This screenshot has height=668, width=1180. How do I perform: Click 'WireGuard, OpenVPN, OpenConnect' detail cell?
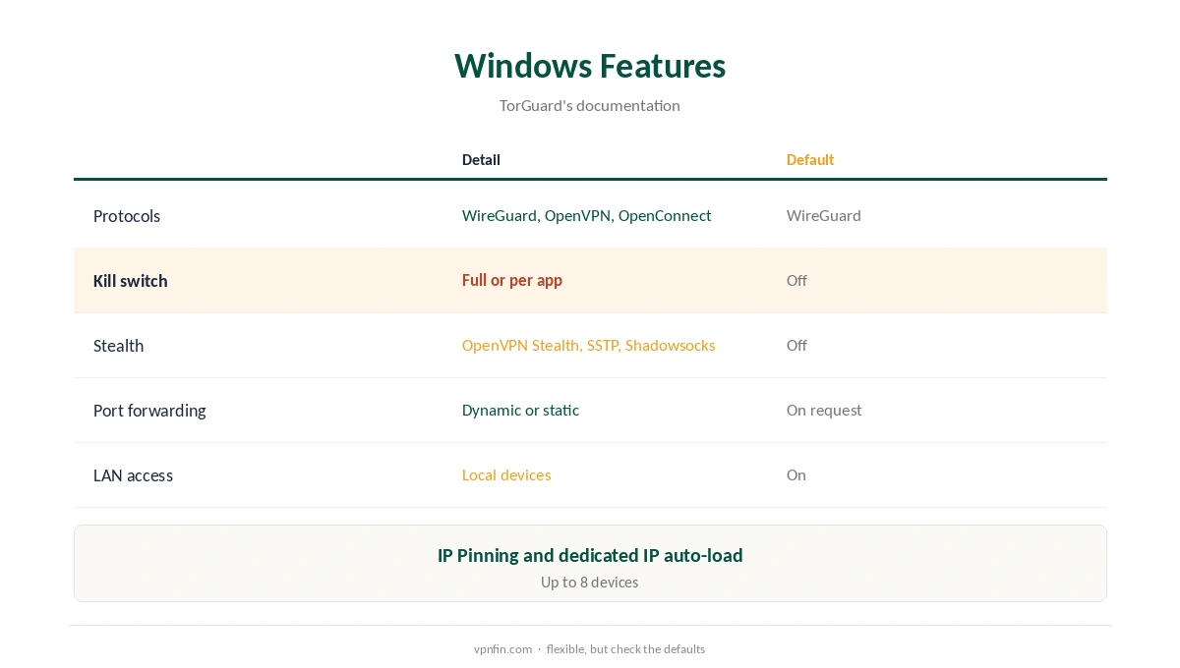[586, 215]
